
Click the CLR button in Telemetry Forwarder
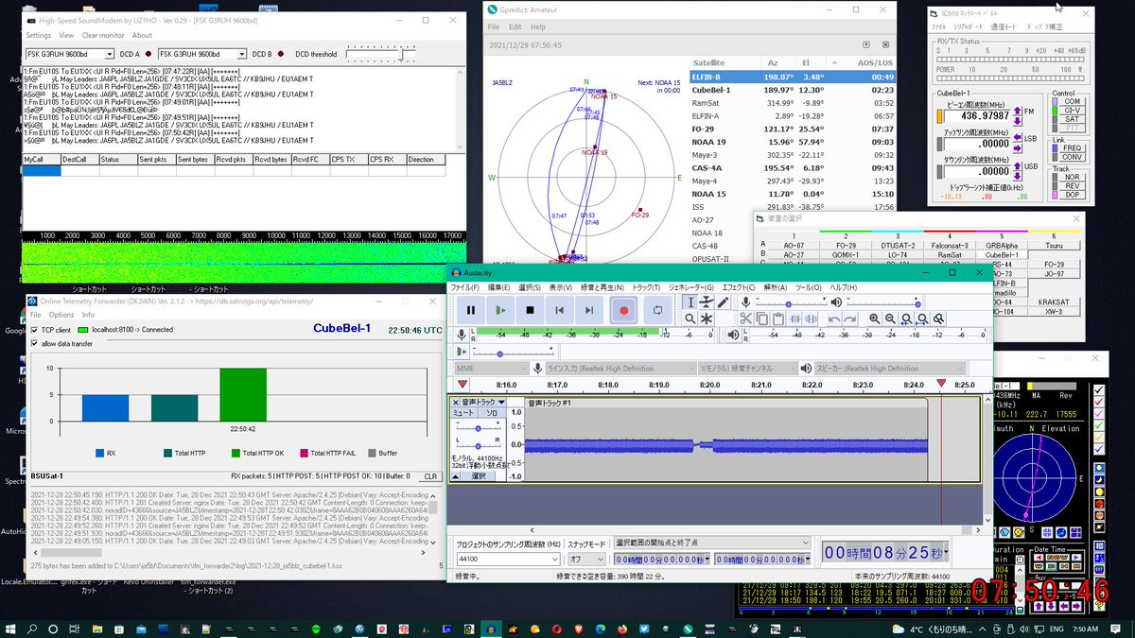(x=430, y=476)
